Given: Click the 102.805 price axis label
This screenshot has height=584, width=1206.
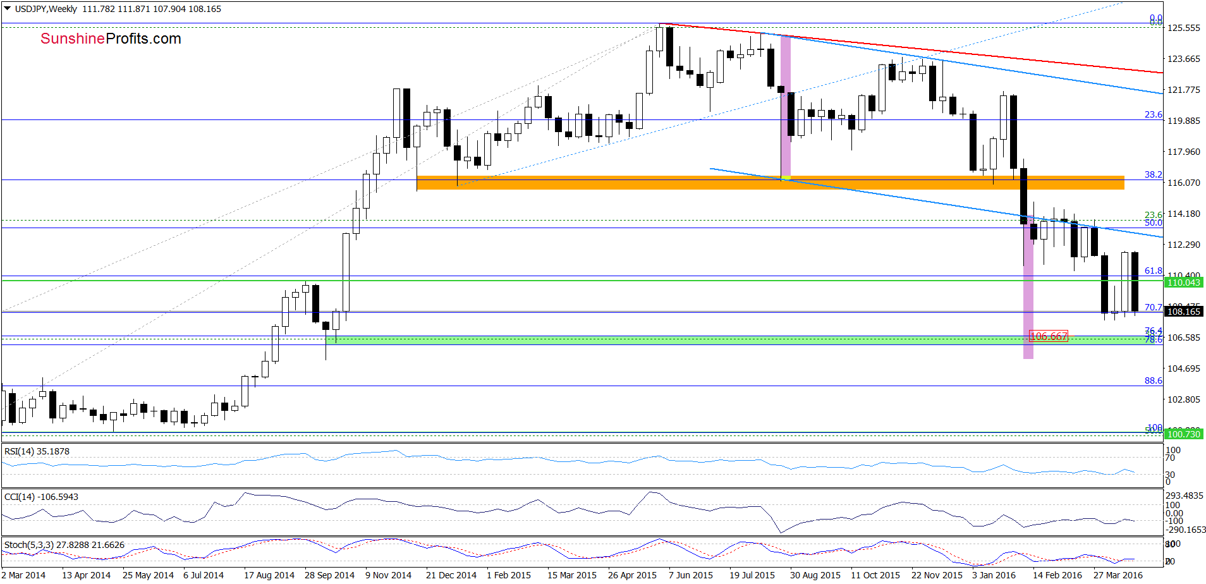Looking at the screenshot, I should click(1183, 399).
